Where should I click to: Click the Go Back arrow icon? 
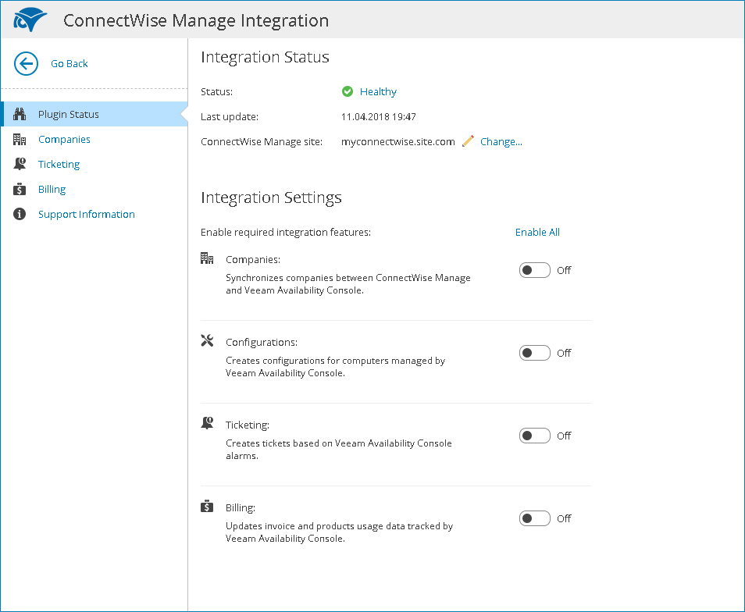(27, 64)
